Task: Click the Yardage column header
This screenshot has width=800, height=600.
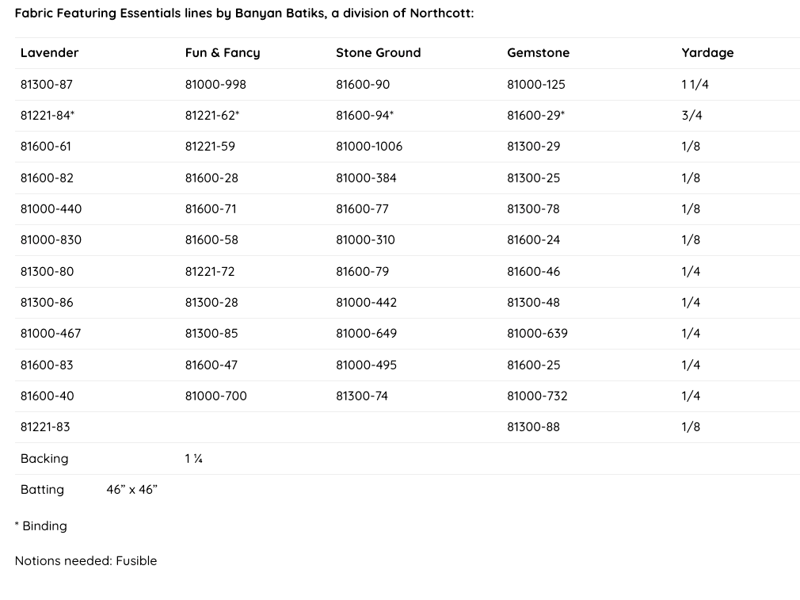Action: point(707,53)
